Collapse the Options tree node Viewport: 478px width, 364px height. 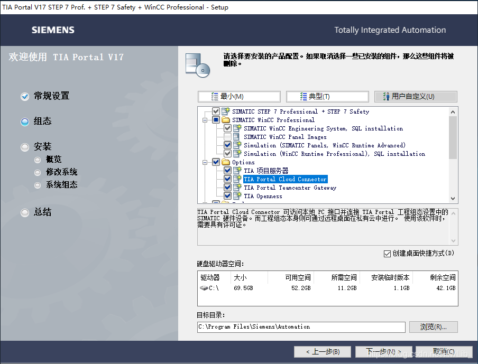[205, 162]
